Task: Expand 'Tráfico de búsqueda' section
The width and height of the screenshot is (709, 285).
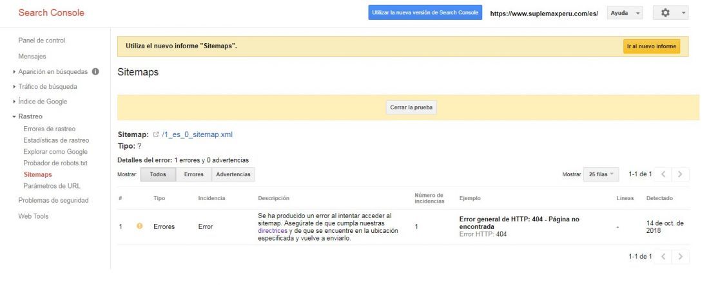Action: point(48,86)
